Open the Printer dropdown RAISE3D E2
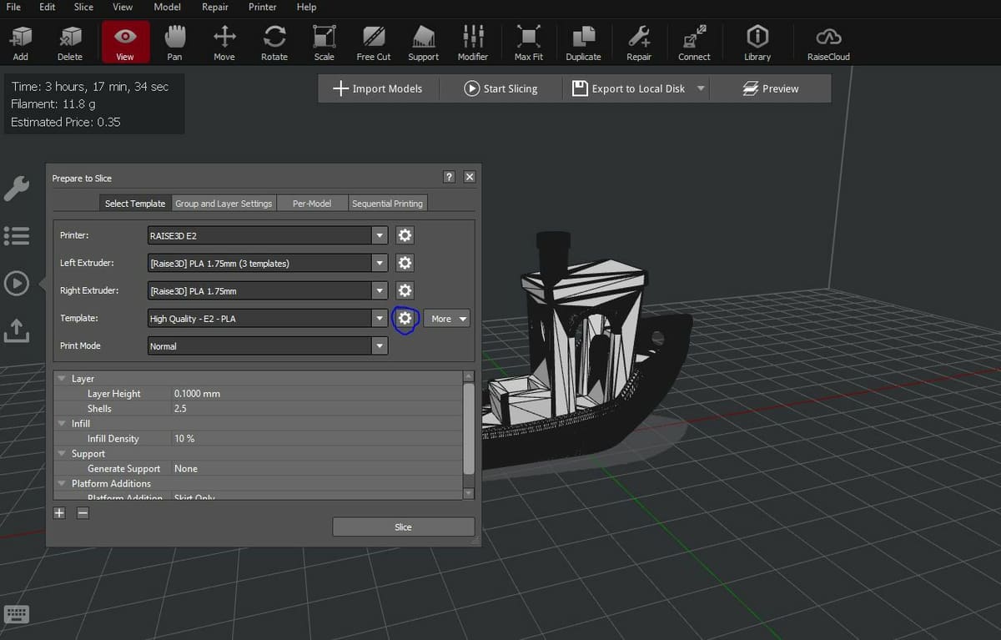Viewport: 1001px width, 640px height. pos(268,235)
